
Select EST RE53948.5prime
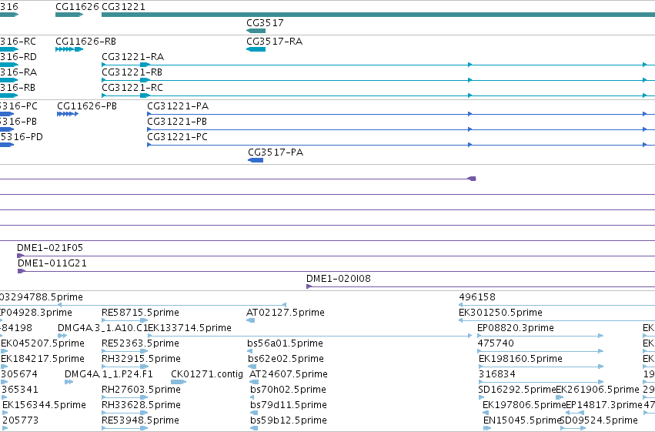[x=140, y=420]
